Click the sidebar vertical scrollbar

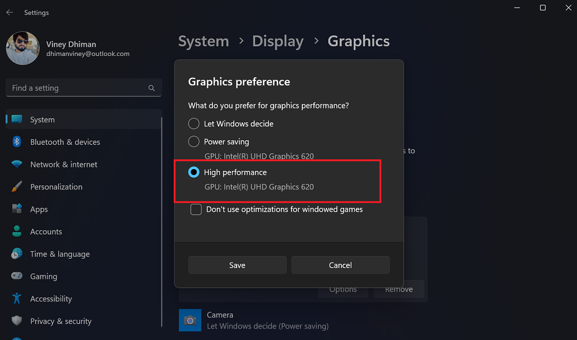[x=162, y=222]
